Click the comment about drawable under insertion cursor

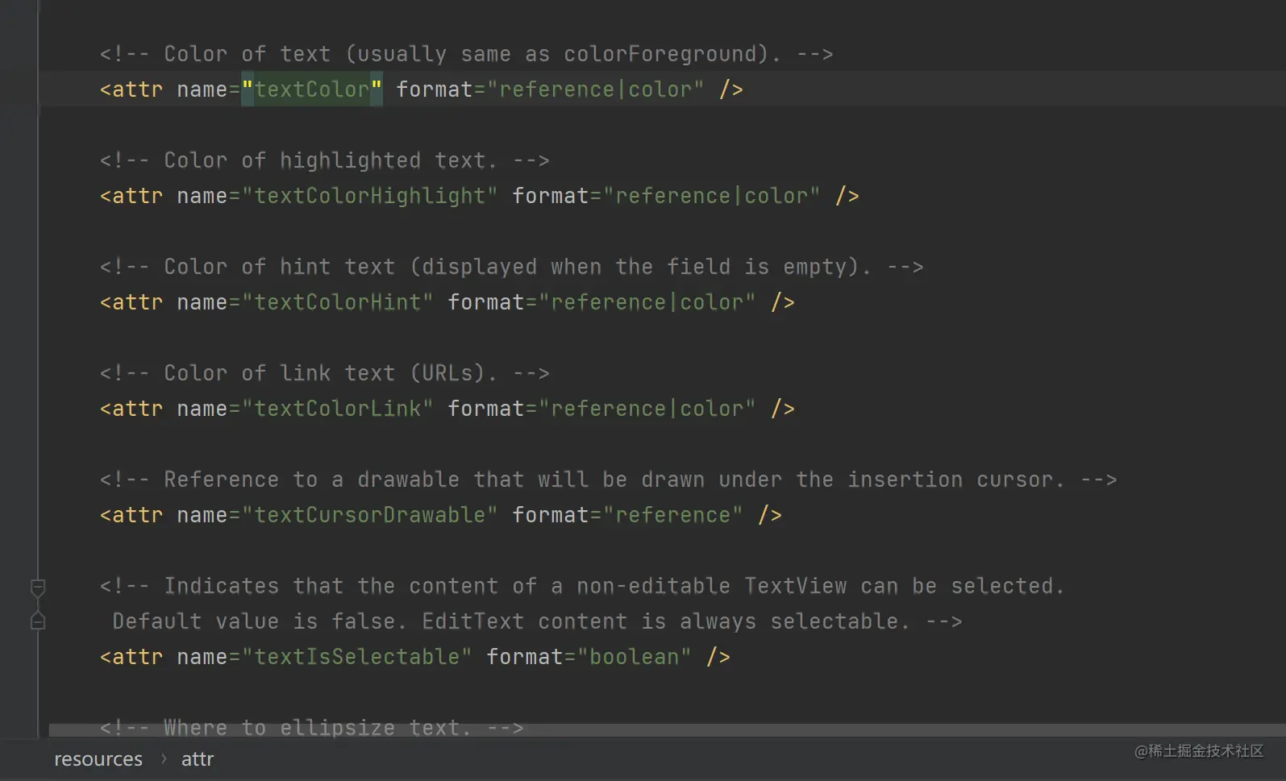click(x=609, y=480)
